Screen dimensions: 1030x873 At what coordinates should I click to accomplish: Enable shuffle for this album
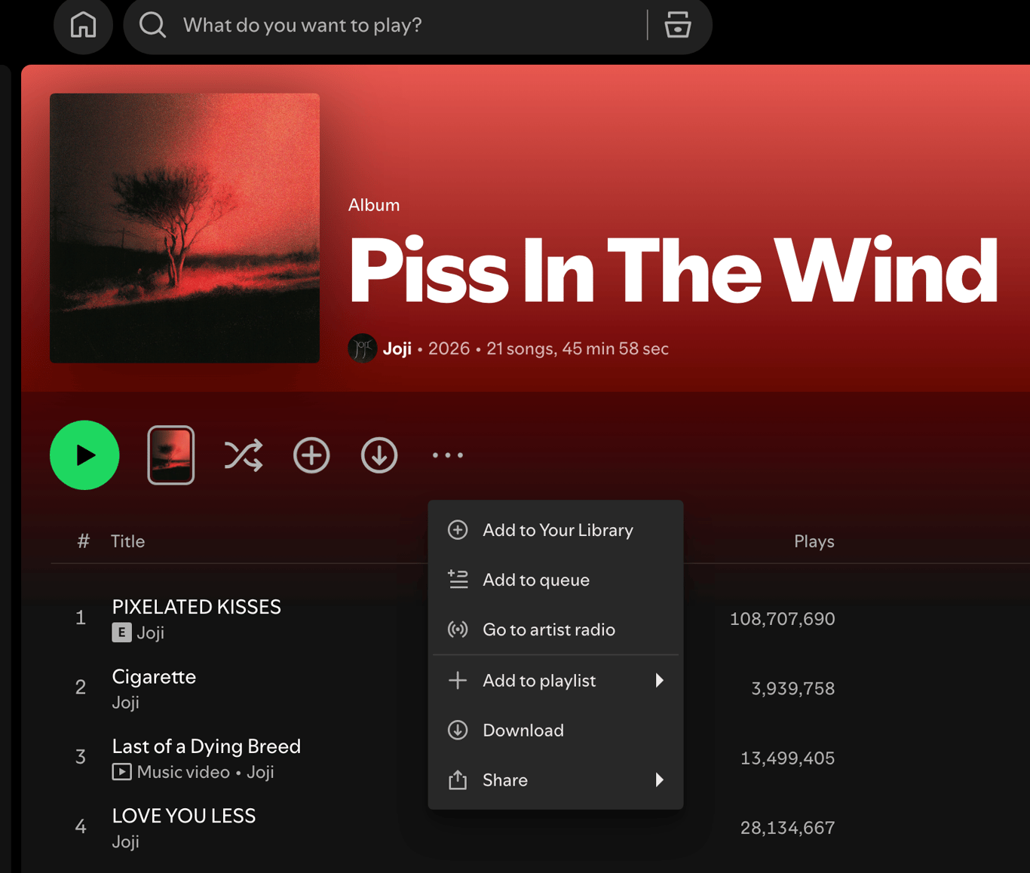click(243, 455)
